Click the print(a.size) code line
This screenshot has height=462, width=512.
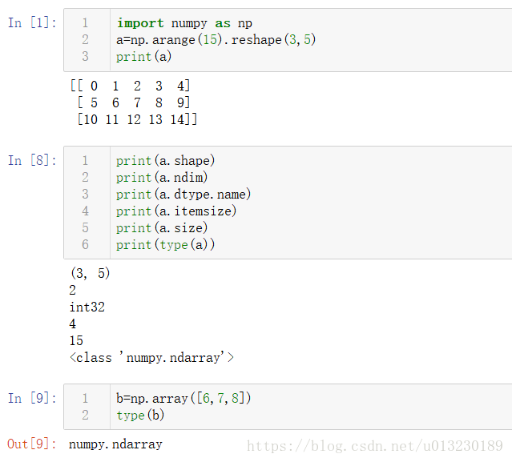point(162,228)
